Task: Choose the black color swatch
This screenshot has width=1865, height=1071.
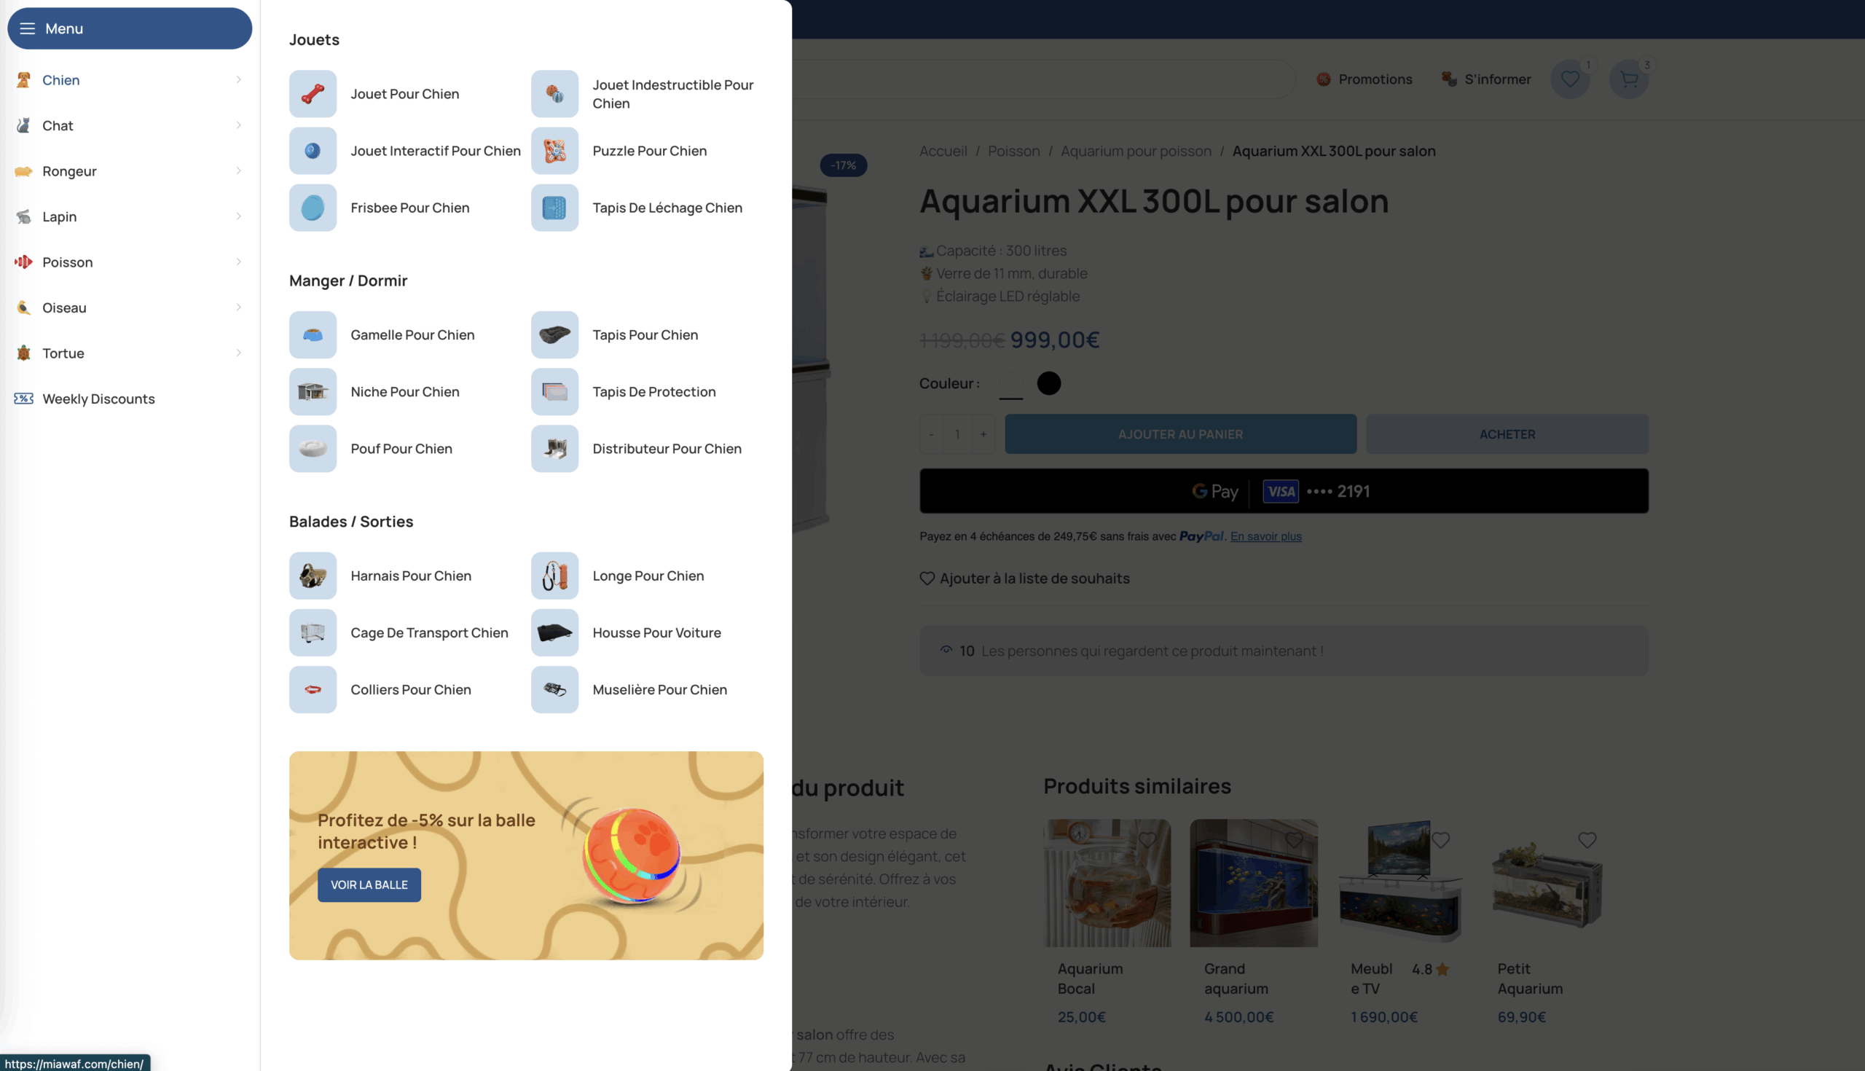Action: click(1048, 383)
